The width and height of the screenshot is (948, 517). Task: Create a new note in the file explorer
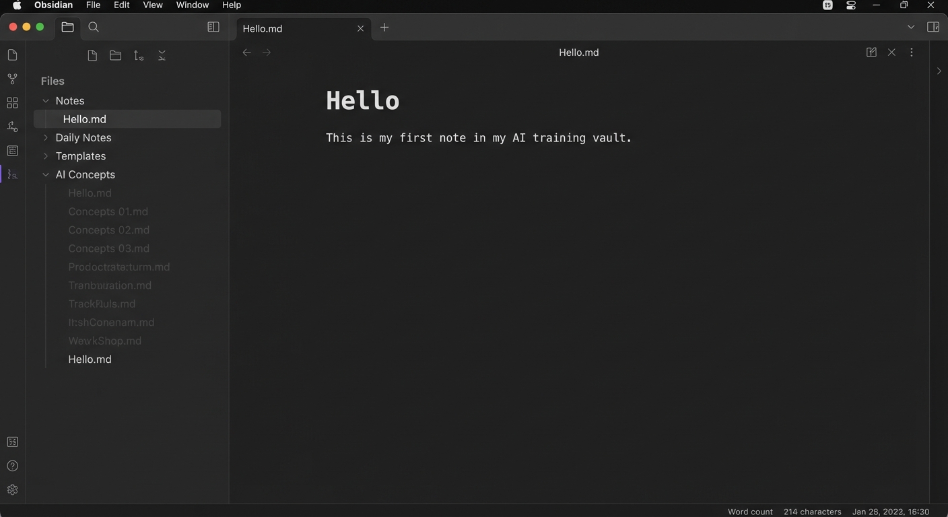(x=92, y=55)
